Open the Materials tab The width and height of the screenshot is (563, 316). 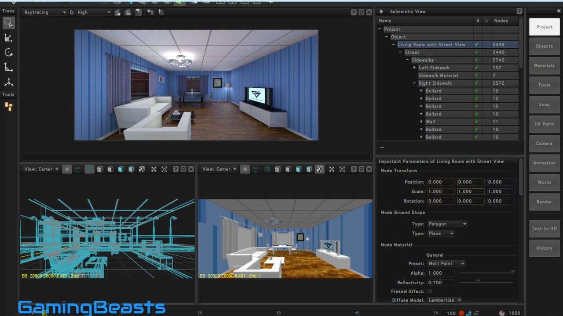point(544,65)
